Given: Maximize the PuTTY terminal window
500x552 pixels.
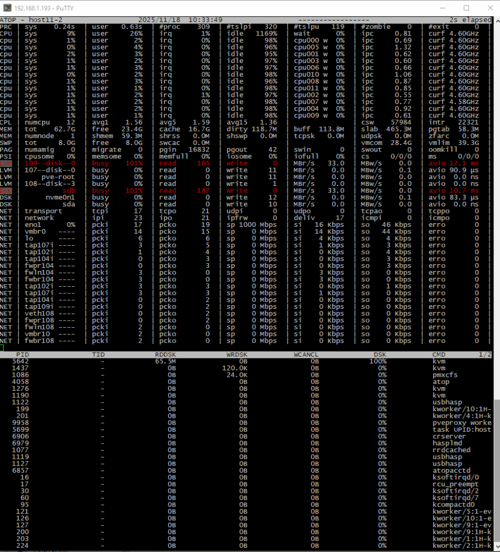Looking at the screenshot, I should [466, 8].
